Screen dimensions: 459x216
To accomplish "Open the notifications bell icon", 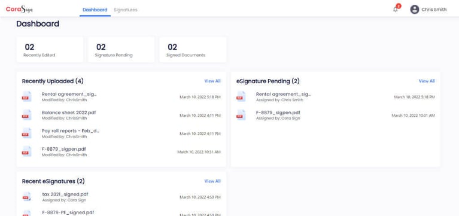I will point(395,10).
